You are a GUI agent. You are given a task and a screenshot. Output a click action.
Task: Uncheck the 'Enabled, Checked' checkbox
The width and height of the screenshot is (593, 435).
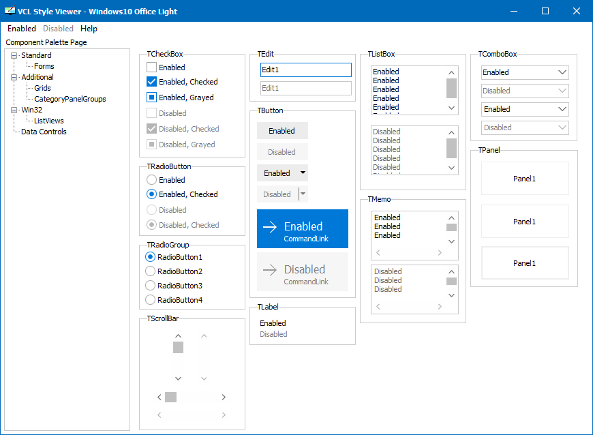point(151,82)
